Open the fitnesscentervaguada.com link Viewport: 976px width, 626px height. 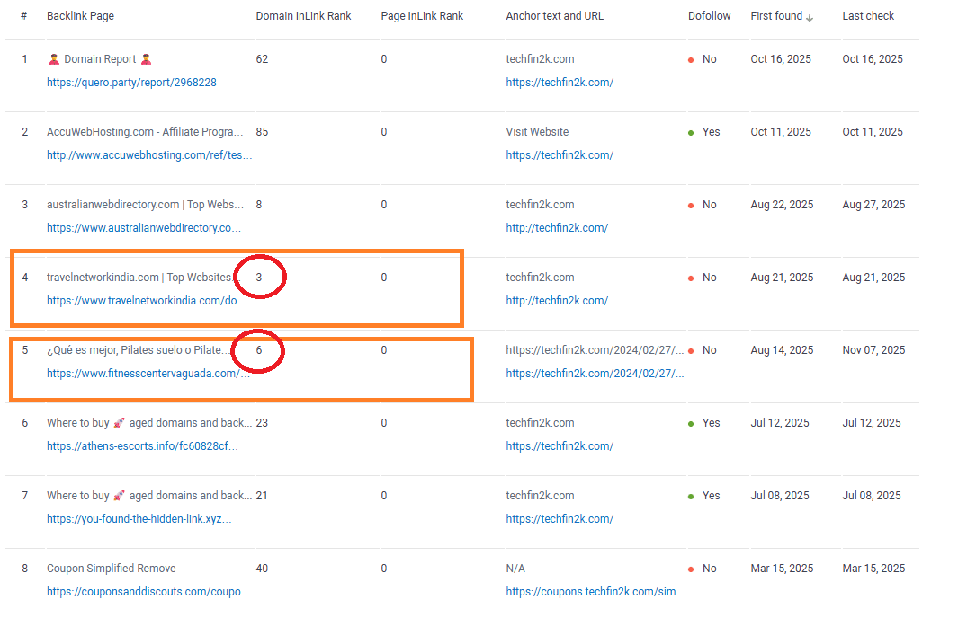(148, 374)
